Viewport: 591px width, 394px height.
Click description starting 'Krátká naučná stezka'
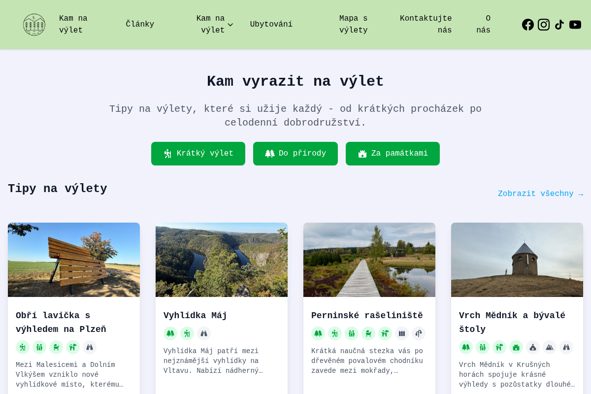(x=367, y=361)
